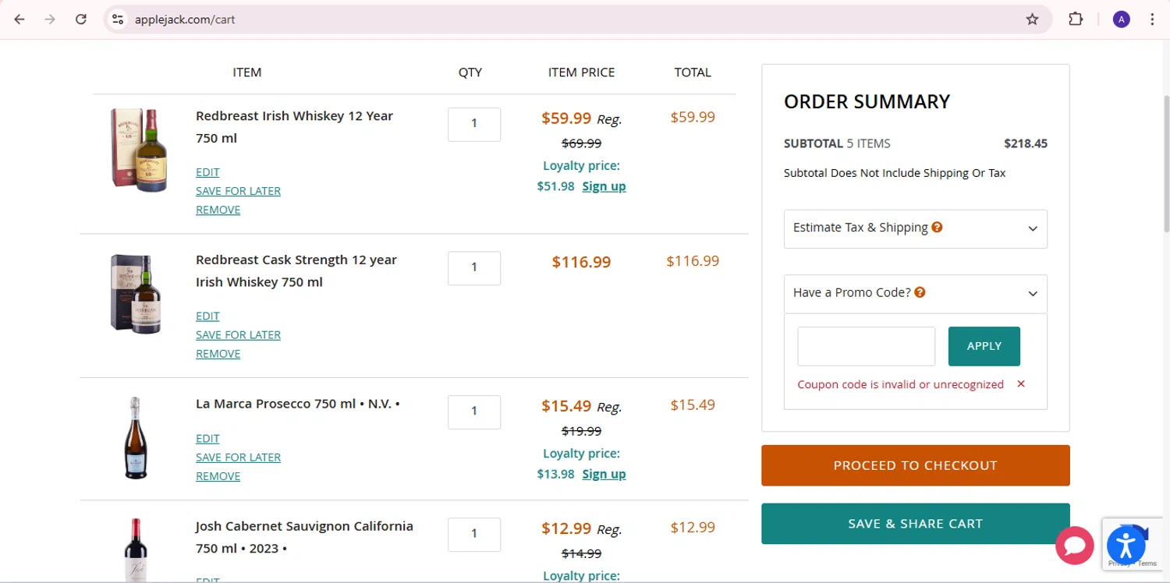The height and width of the screenshot is (583, 1170).
Task: Click La Marca Prosecco bottle thumbnail
Action: [136, 438]
